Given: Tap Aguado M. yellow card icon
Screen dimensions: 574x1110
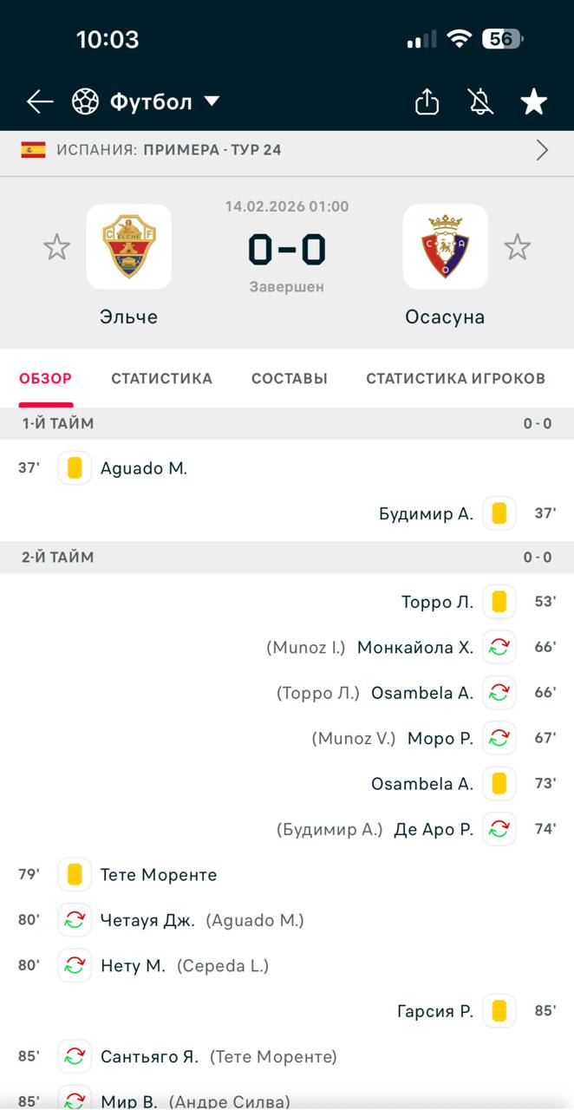Looking at the screenshot, I should click(x=75, y=468).
